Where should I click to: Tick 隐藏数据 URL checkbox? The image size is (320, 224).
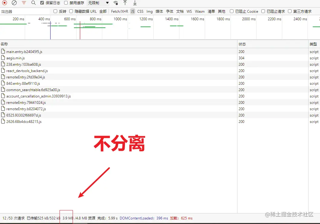pyautogui.click(x=71, y=11)
